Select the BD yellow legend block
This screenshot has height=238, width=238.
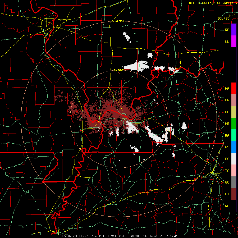234,112
